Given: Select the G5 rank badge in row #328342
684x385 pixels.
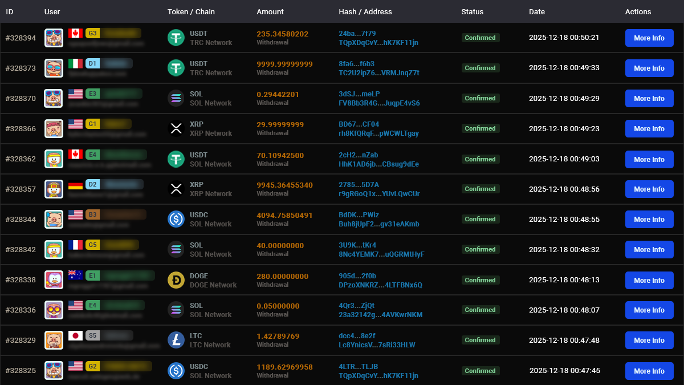Looking at the screenshot, I should (x=92, y=245).
